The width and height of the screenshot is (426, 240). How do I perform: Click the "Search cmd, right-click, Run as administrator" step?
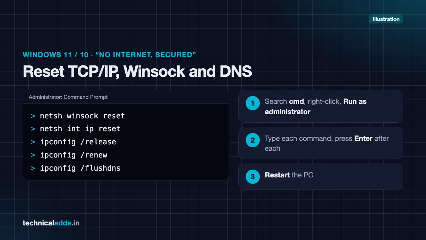coord(321,106)
